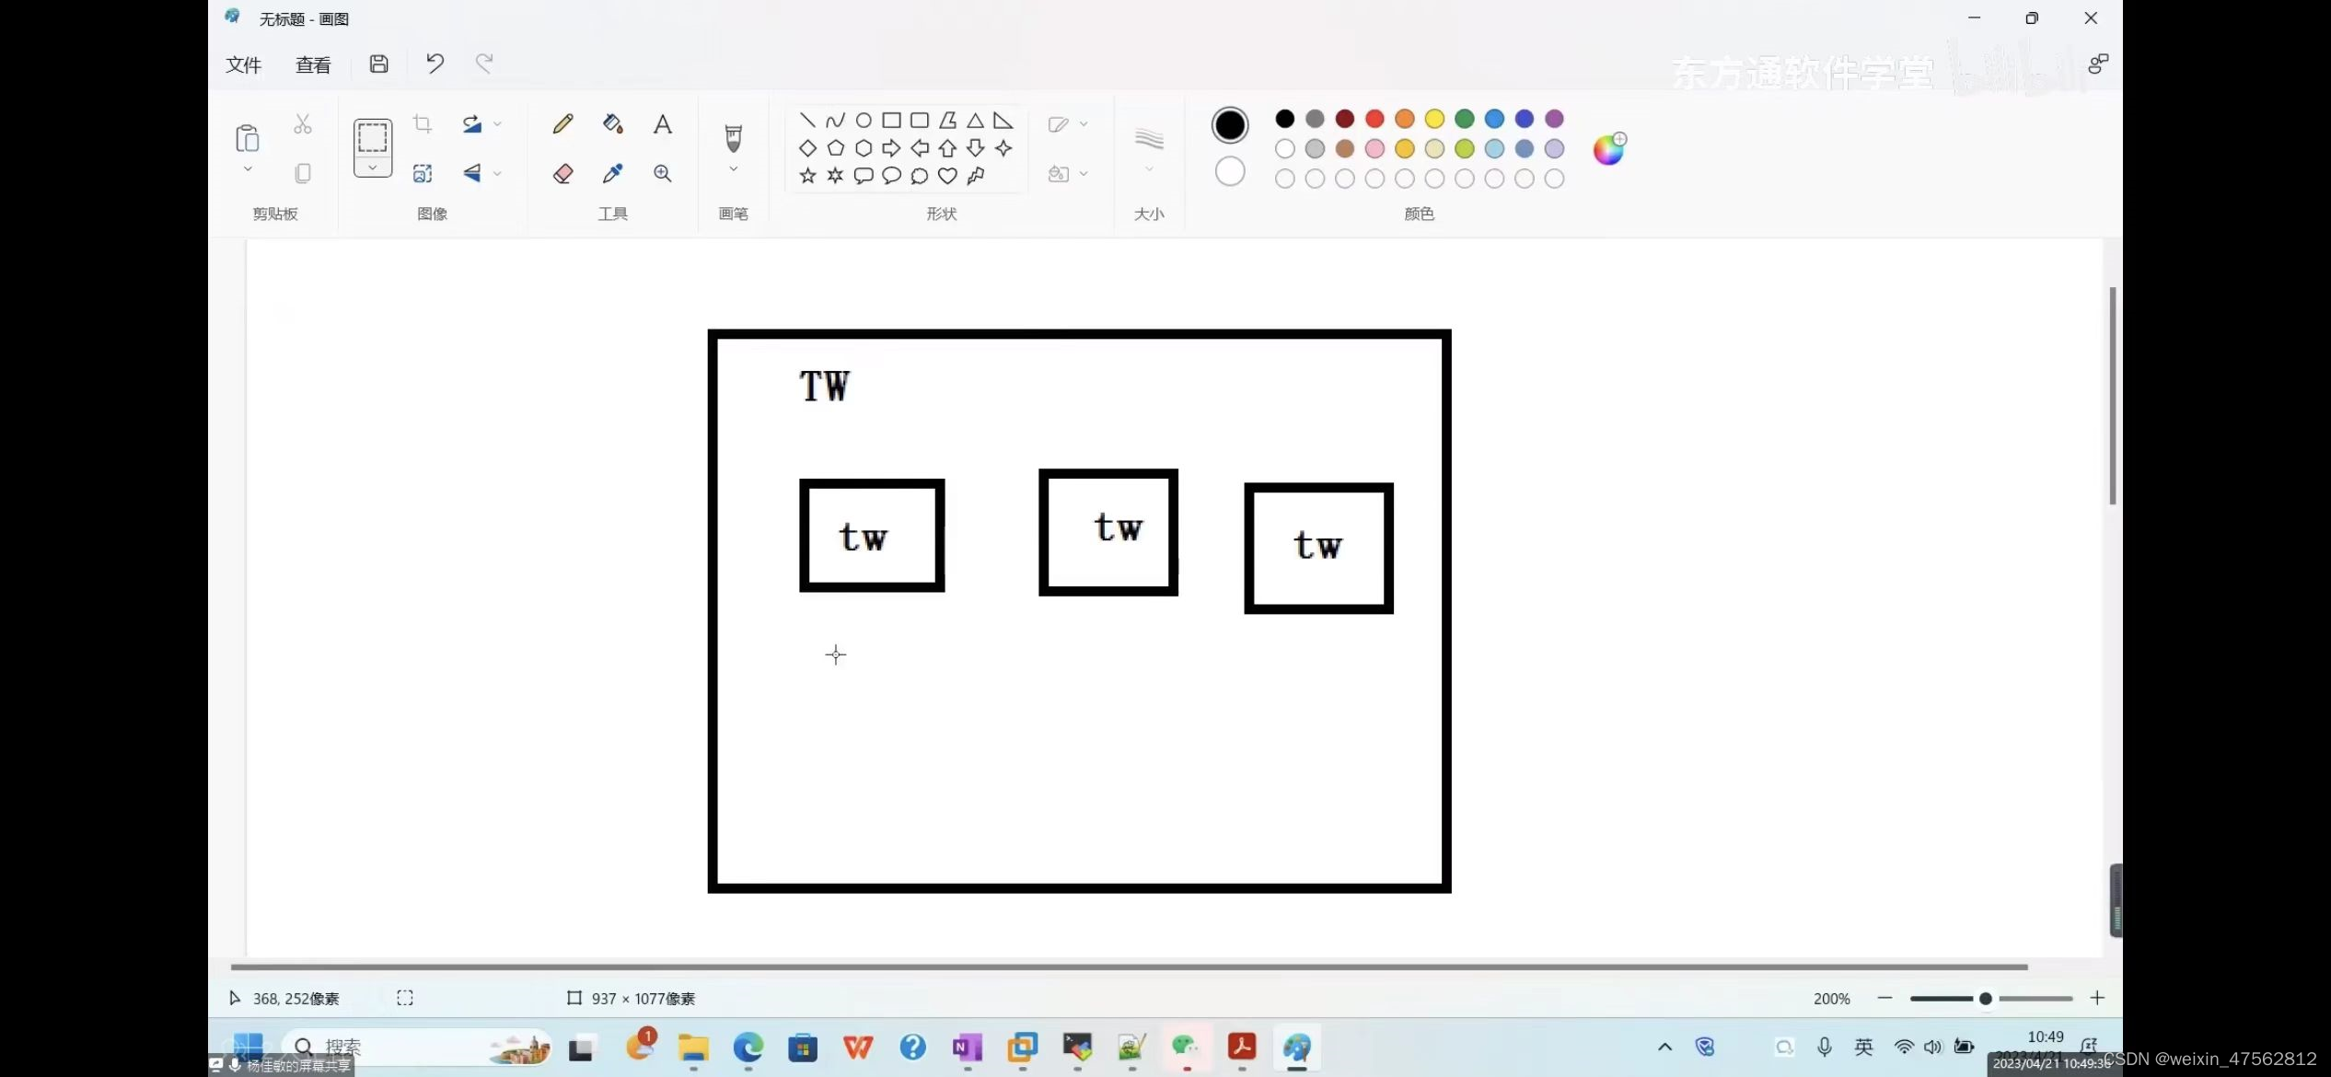Select the Magnifier zoom tool

(x=662, y=173)
